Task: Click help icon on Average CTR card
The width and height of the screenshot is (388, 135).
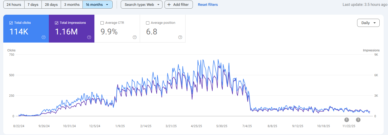Action: pos(135,37)
